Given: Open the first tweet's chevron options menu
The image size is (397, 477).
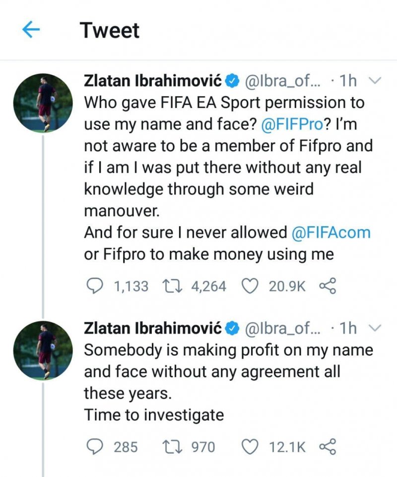Looking at the screenshot, I should coord(376,80).
